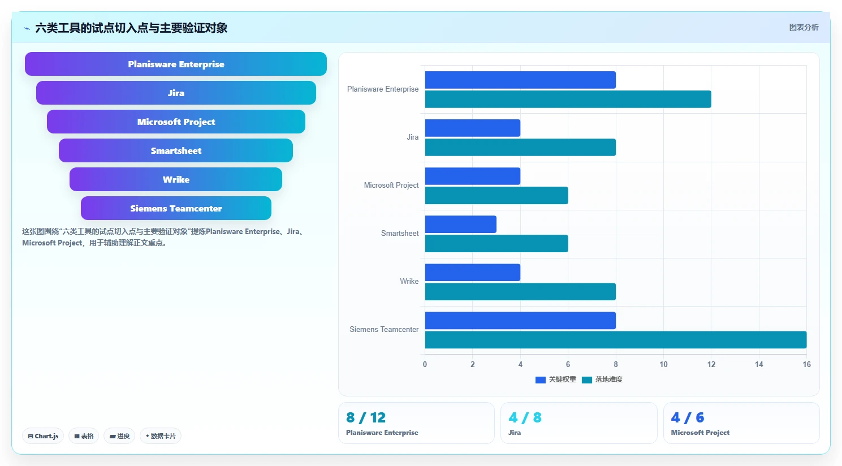Click the blue 关键权重 bar for Siemens Teamcenter

click(520, 320)
